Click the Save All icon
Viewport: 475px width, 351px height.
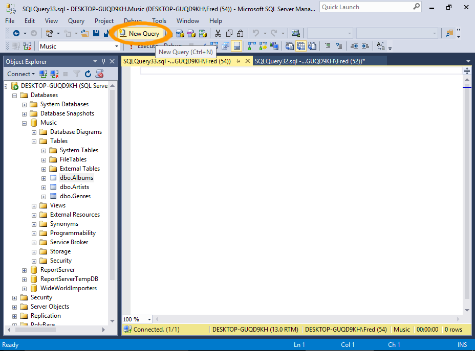coord(105,33)
